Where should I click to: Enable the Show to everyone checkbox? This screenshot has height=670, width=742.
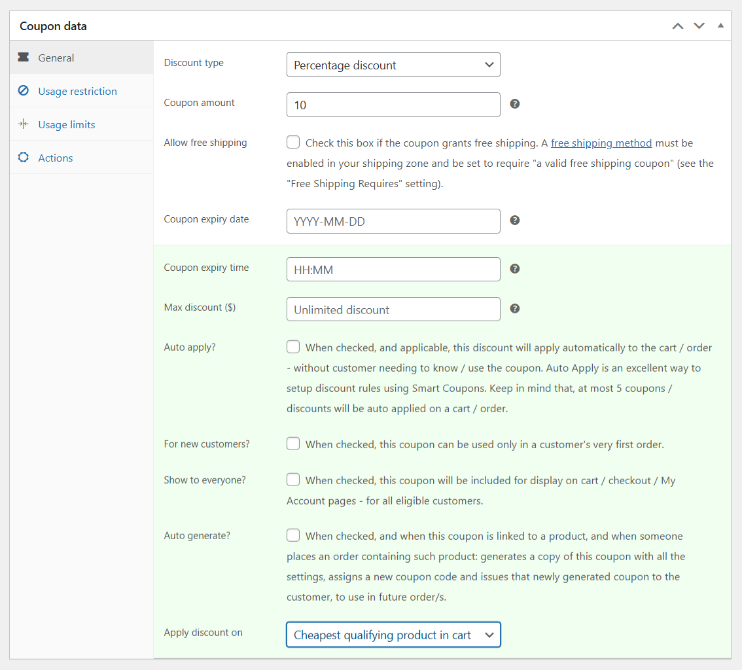click(293, 480)
